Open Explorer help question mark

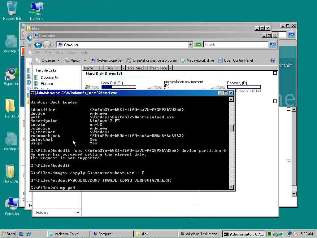272,60
